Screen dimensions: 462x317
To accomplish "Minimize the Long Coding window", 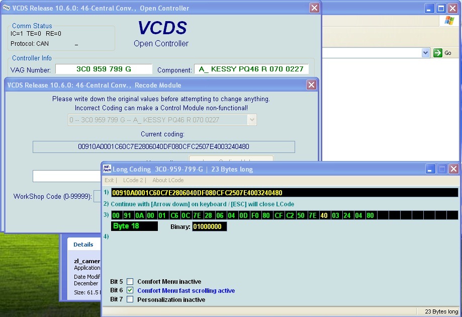I will point(430,169).
